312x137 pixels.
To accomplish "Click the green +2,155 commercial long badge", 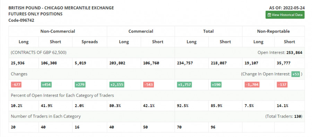I will point(117,85).
